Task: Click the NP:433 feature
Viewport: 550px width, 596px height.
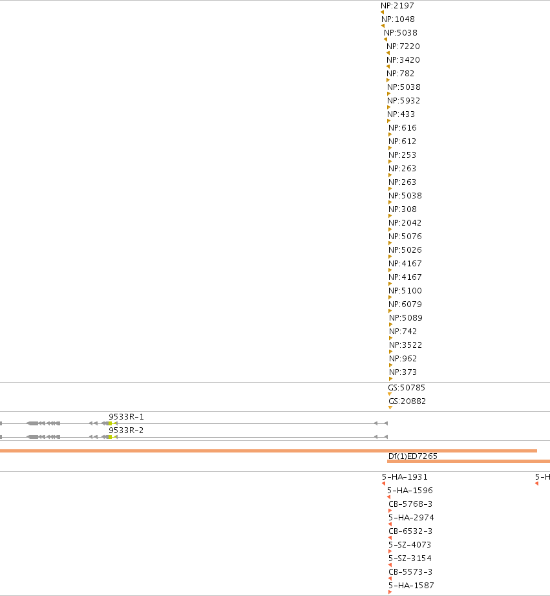Action: pyautogui.click(x=401, y=114)
